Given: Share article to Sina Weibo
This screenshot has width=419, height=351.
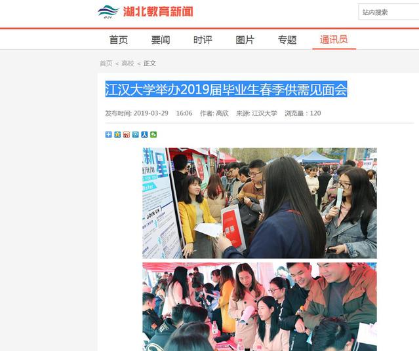Looking at the screenshot, I should pyautogui.click(x=127, y=134).
